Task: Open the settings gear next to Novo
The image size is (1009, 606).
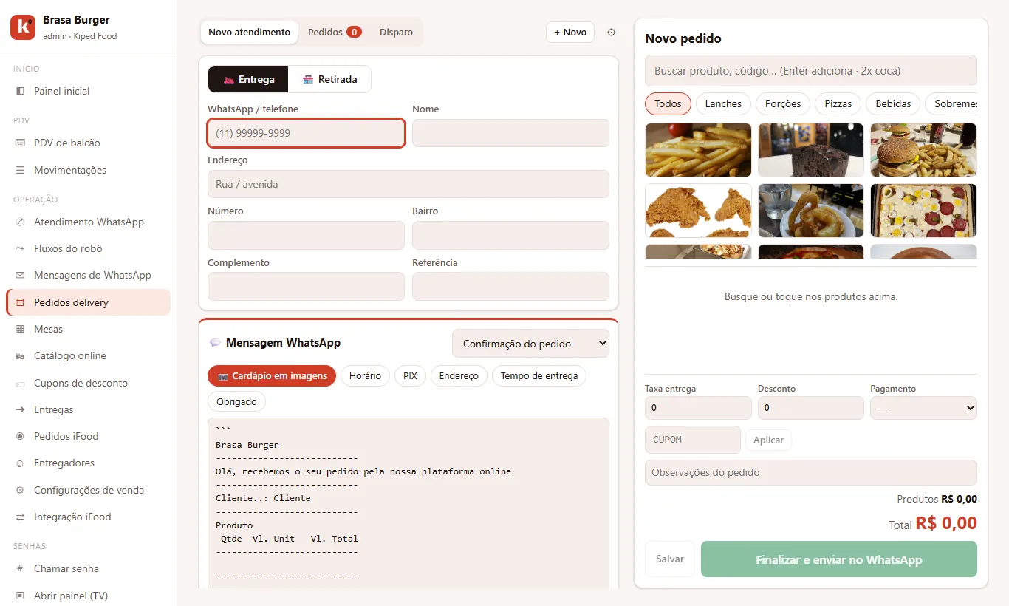Action: (x=611, y=33)
